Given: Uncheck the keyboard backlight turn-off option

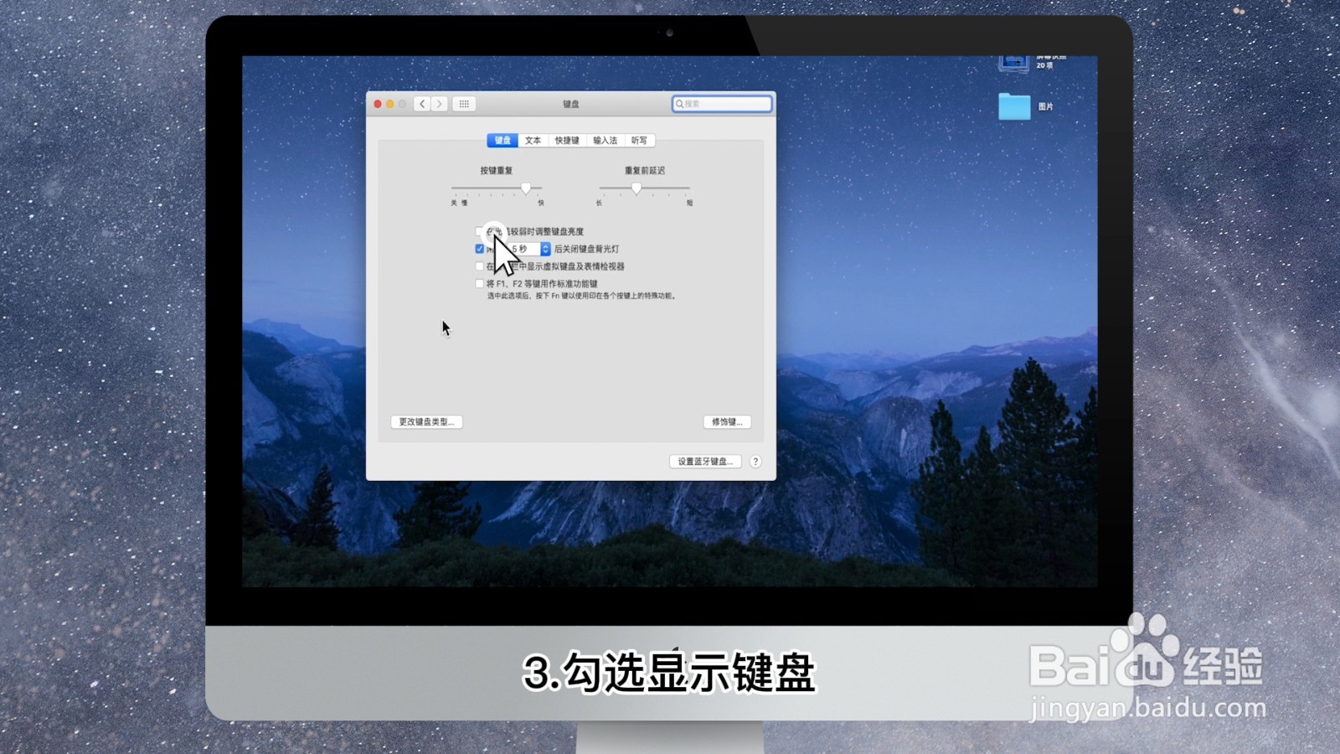Looking at the screenshot, I should click(x=479, y=249).
